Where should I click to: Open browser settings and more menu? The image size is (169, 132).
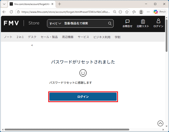click(x=148, y=12)
